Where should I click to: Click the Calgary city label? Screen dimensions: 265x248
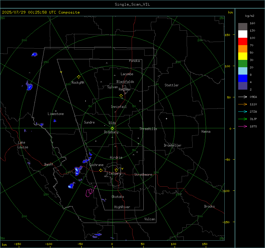coord(115,173)
